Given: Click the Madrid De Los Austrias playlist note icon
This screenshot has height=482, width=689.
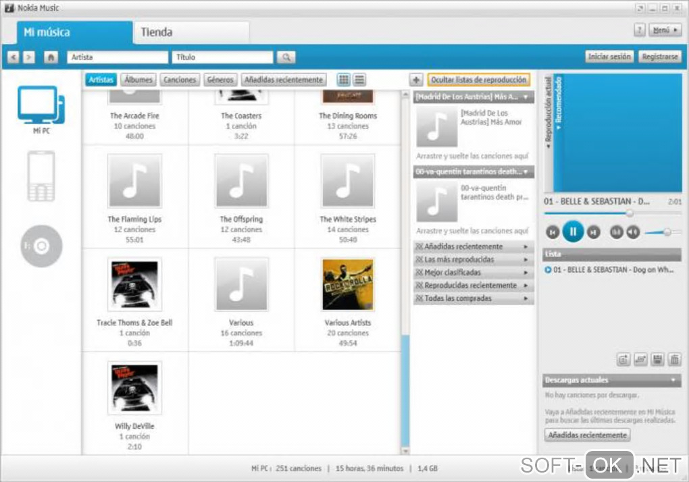Looking at the screenshot, I should click(437, 126).
